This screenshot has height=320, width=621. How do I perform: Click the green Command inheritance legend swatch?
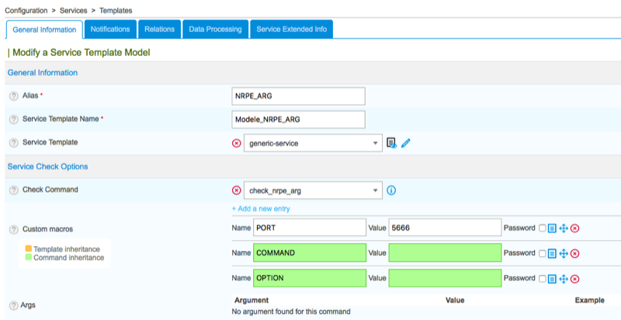click(29, 258)
